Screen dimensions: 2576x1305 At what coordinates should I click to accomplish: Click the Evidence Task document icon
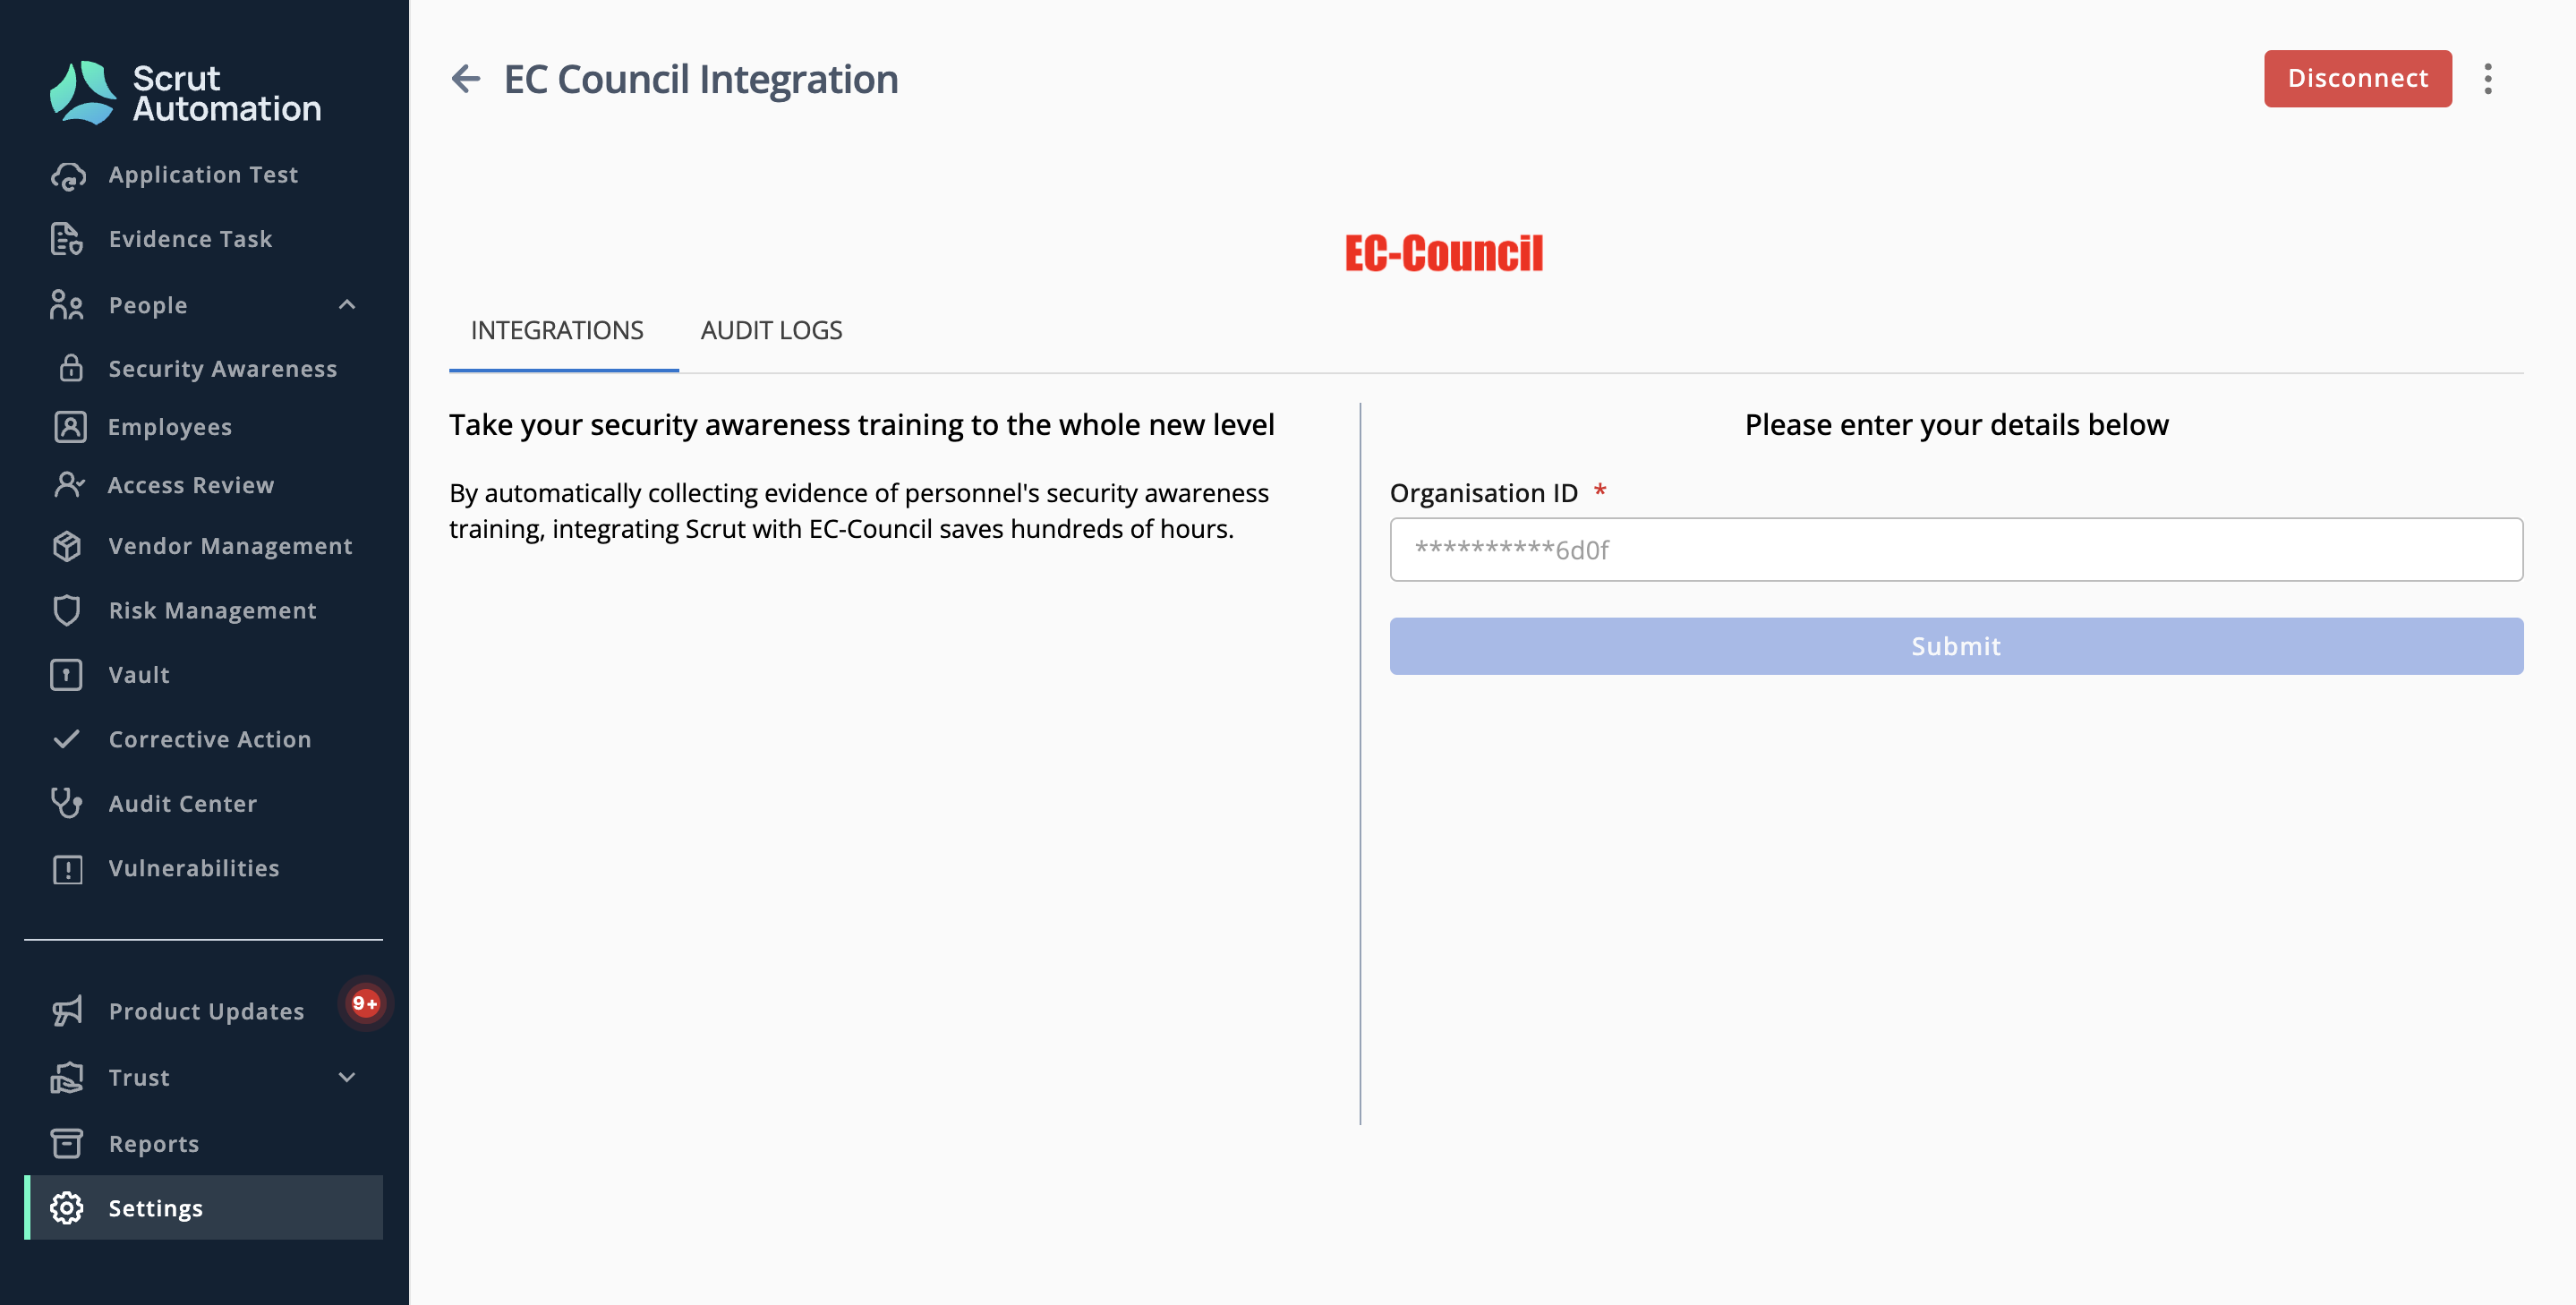point(67,239)
